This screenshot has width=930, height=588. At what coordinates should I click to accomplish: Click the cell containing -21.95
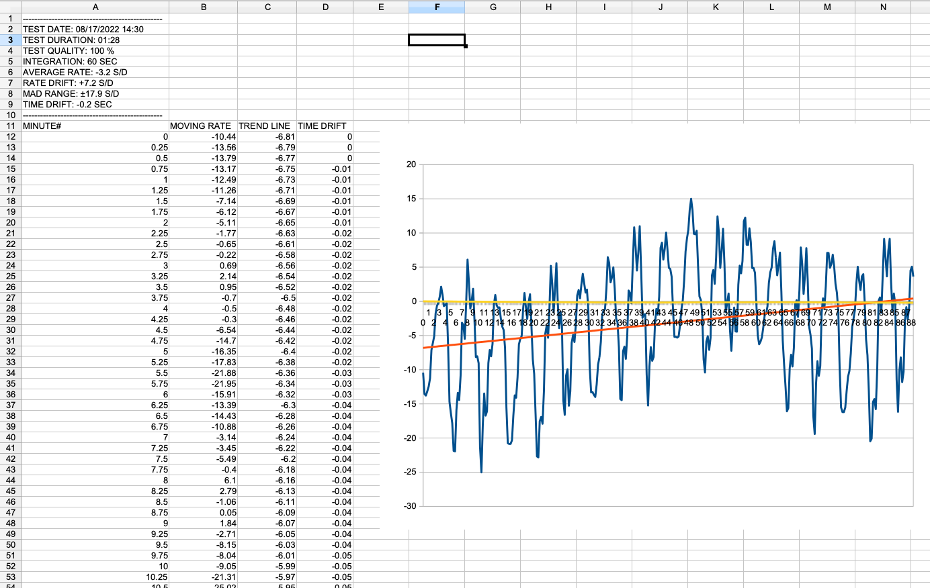click(x=224, y=384)
